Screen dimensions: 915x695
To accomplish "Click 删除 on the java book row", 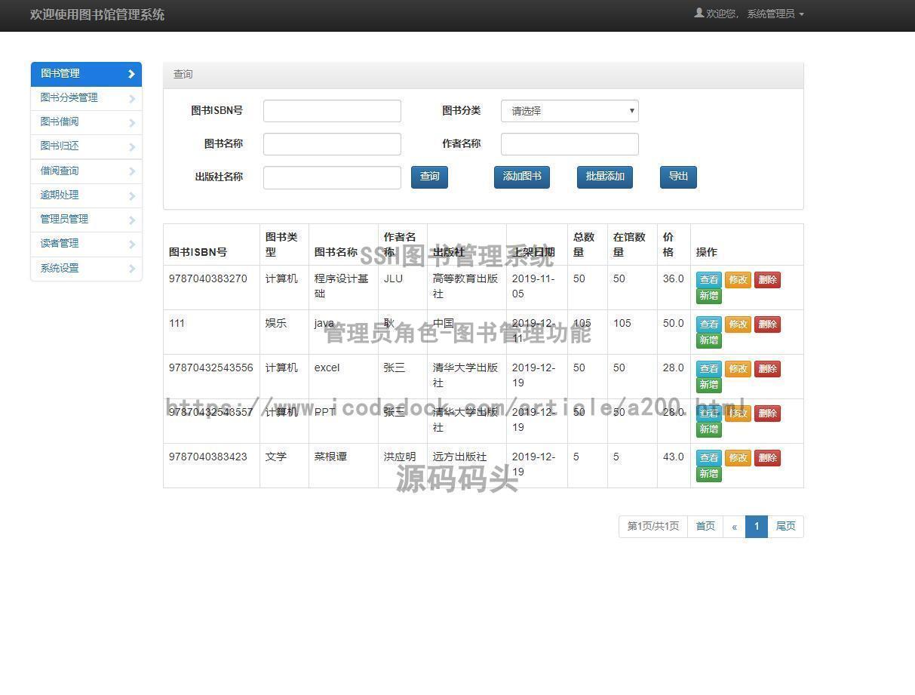I will [767, 324].
